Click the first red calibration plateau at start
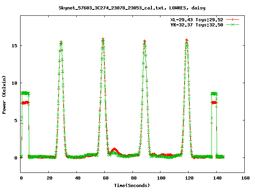This screenshot has width=253, height=189. tap(25, 103)
